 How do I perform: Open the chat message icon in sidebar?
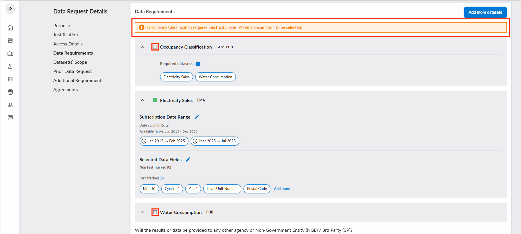coord(10,118)
